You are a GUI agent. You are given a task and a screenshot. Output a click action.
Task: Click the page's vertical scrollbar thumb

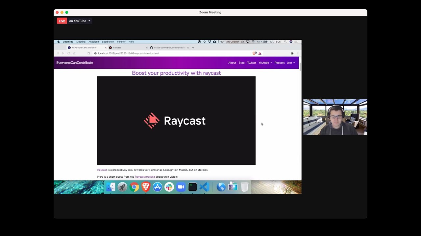point(300,66)
